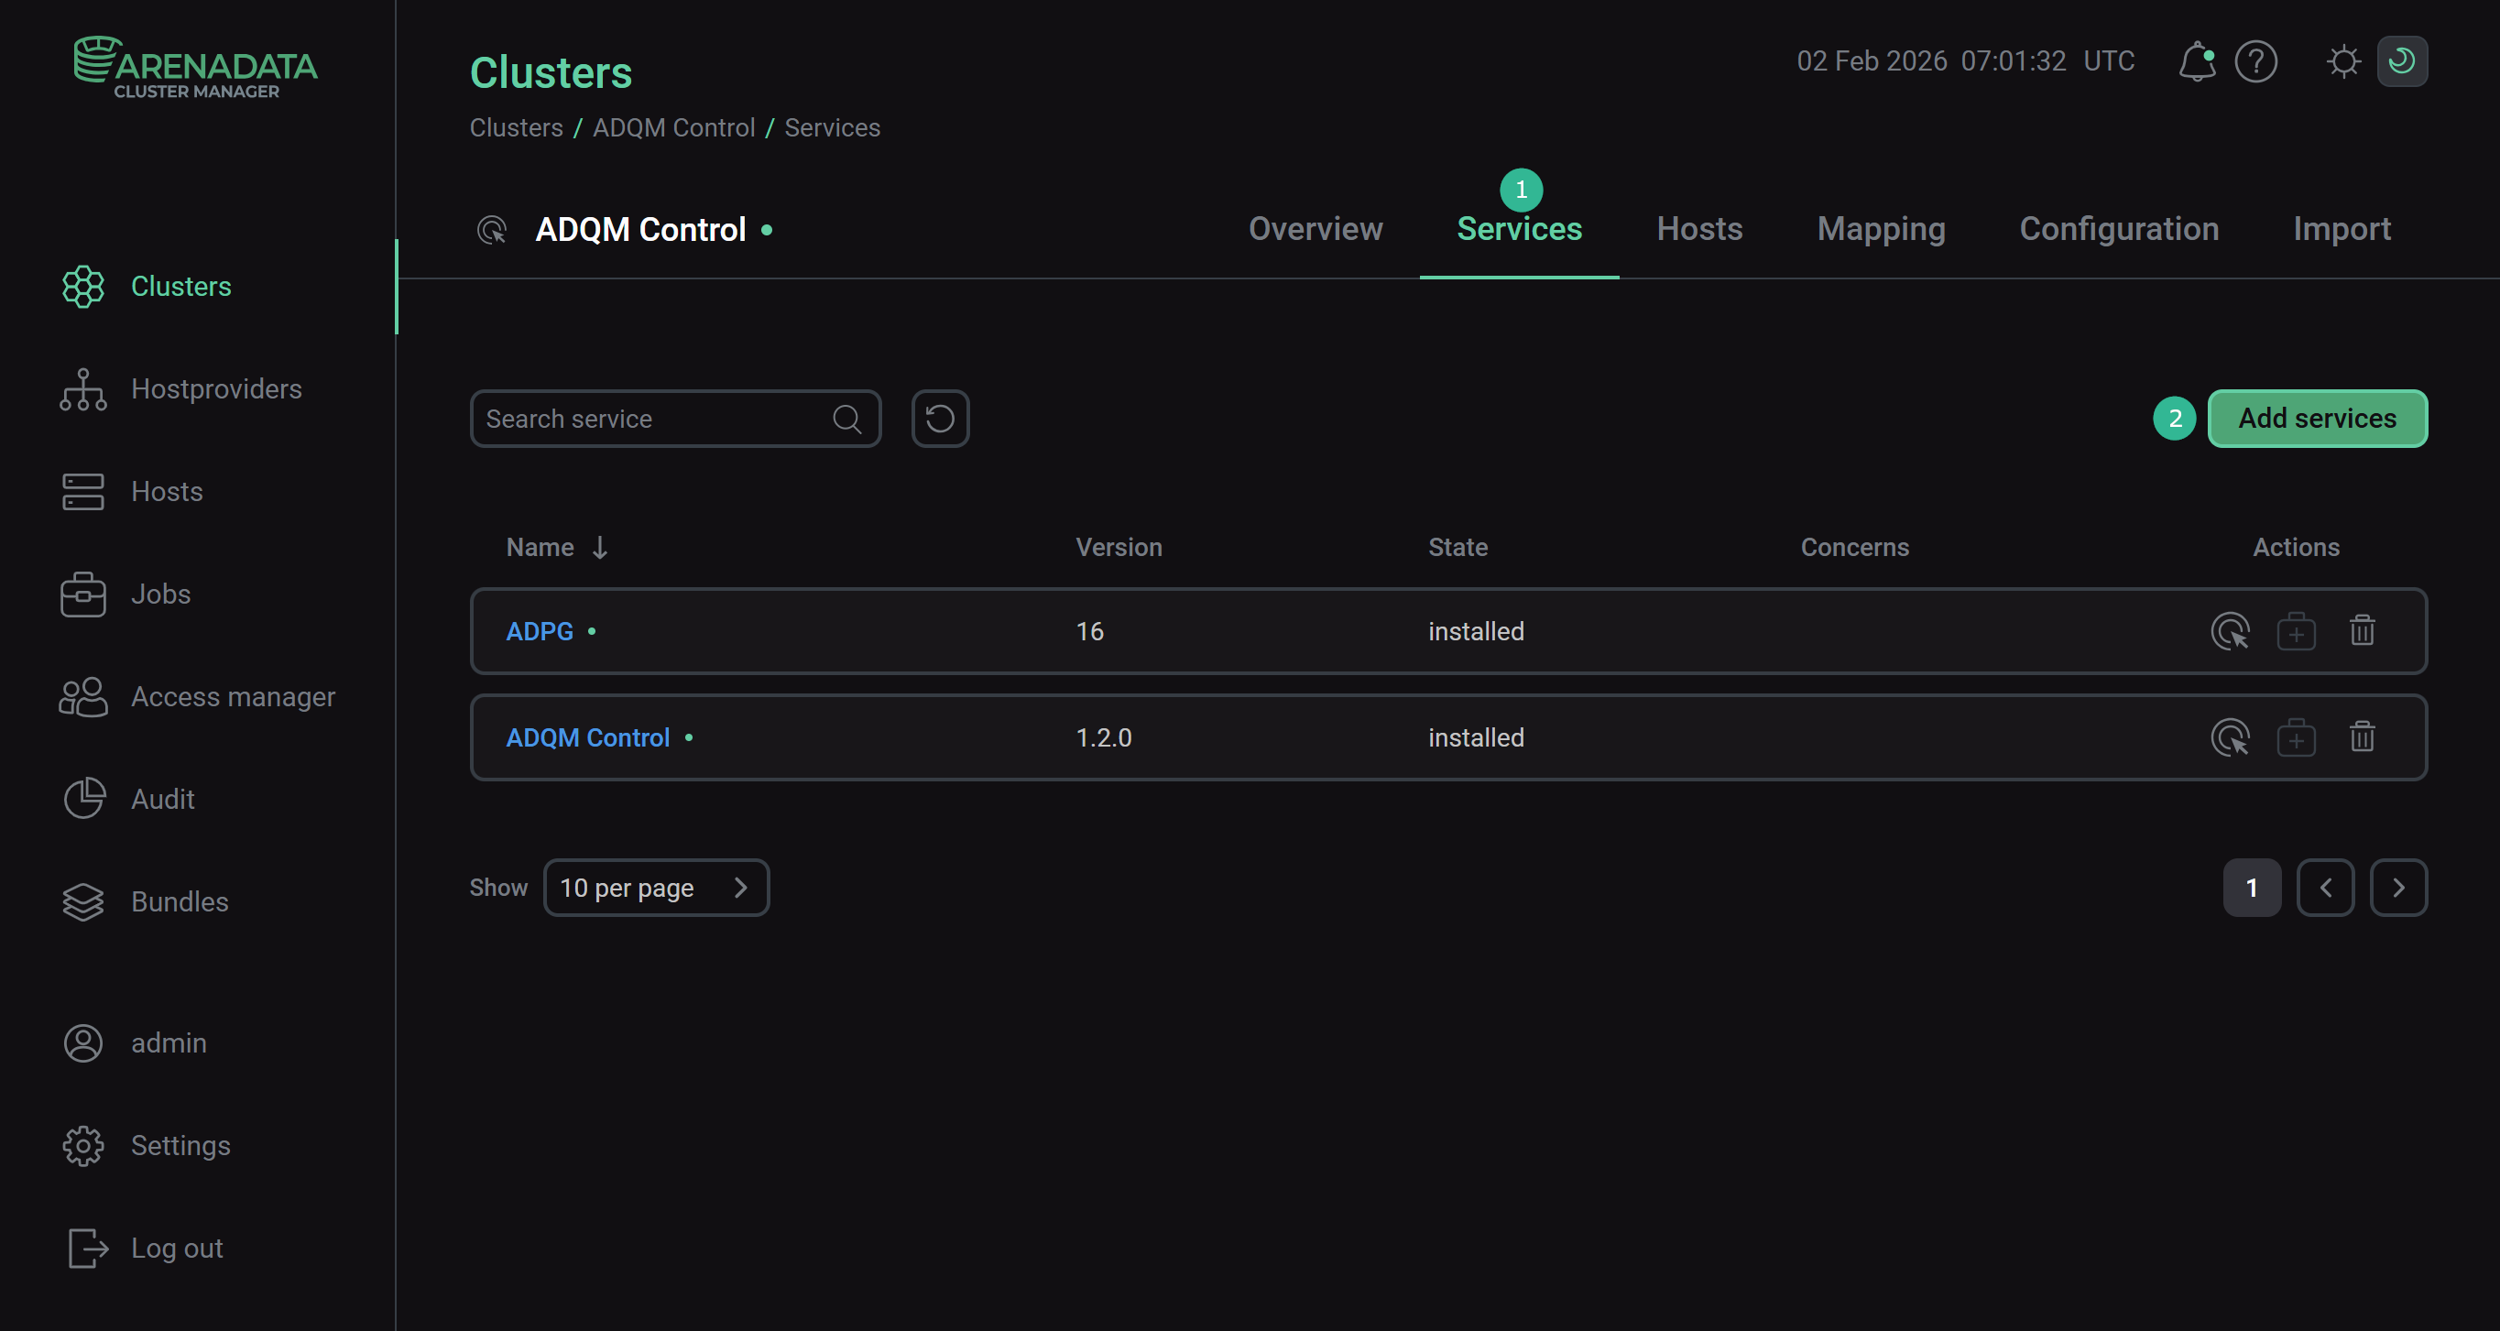
Task: Switch to light theme sun toggle
Action: (x=2342, y=62)
